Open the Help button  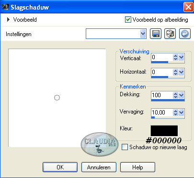[x=137, y=167]
